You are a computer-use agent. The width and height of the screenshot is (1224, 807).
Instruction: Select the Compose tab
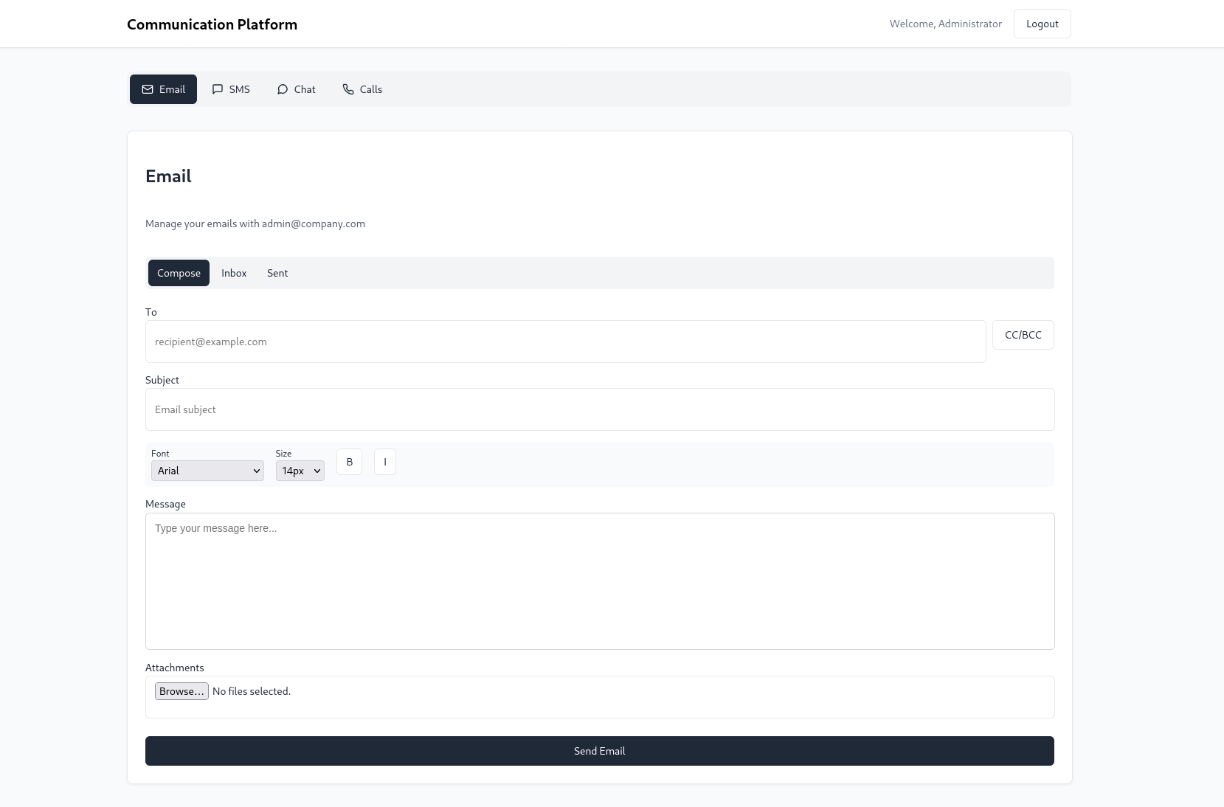click(x=179, y=273)
